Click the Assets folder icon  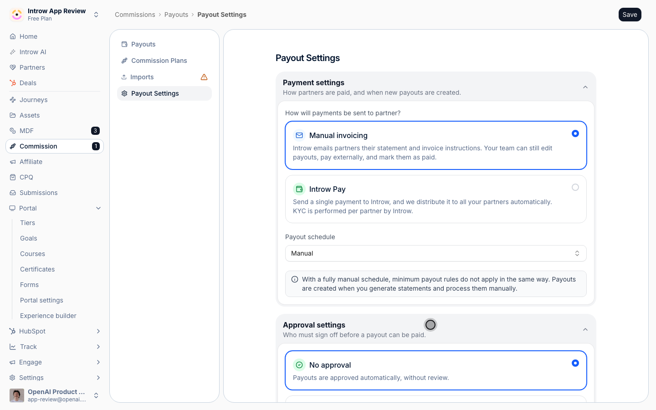13,115
